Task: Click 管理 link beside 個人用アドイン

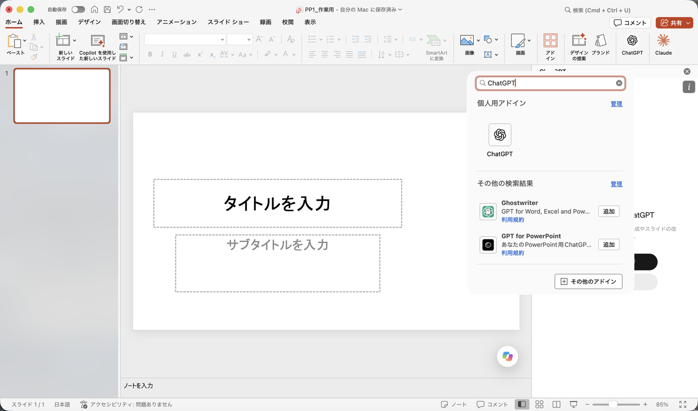Action: coord(616,104)
